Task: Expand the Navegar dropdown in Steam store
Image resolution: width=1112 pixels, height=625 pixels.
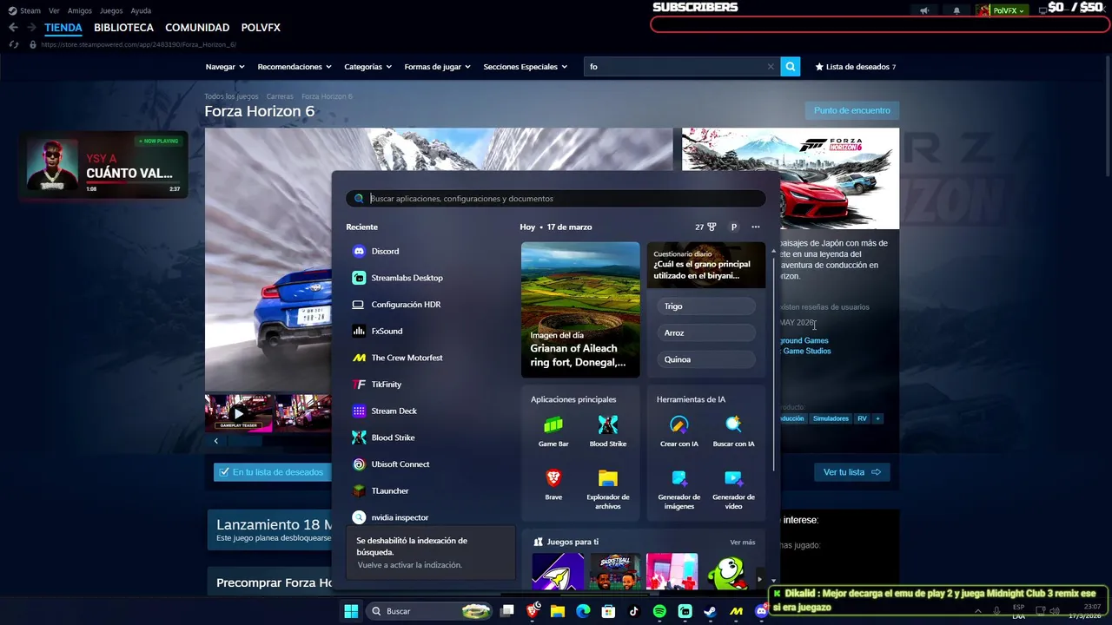Action: (225, 66)
